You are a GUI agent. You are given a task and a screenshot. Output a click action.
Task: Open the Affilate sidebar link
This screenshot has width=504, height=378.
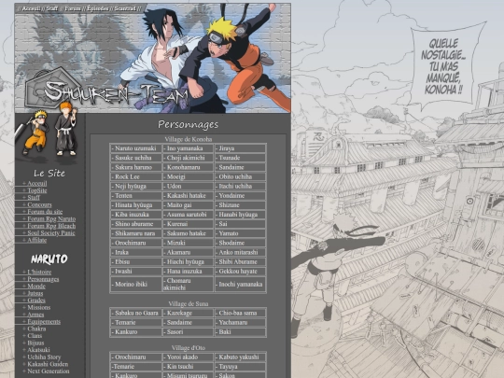pos(37,240)
